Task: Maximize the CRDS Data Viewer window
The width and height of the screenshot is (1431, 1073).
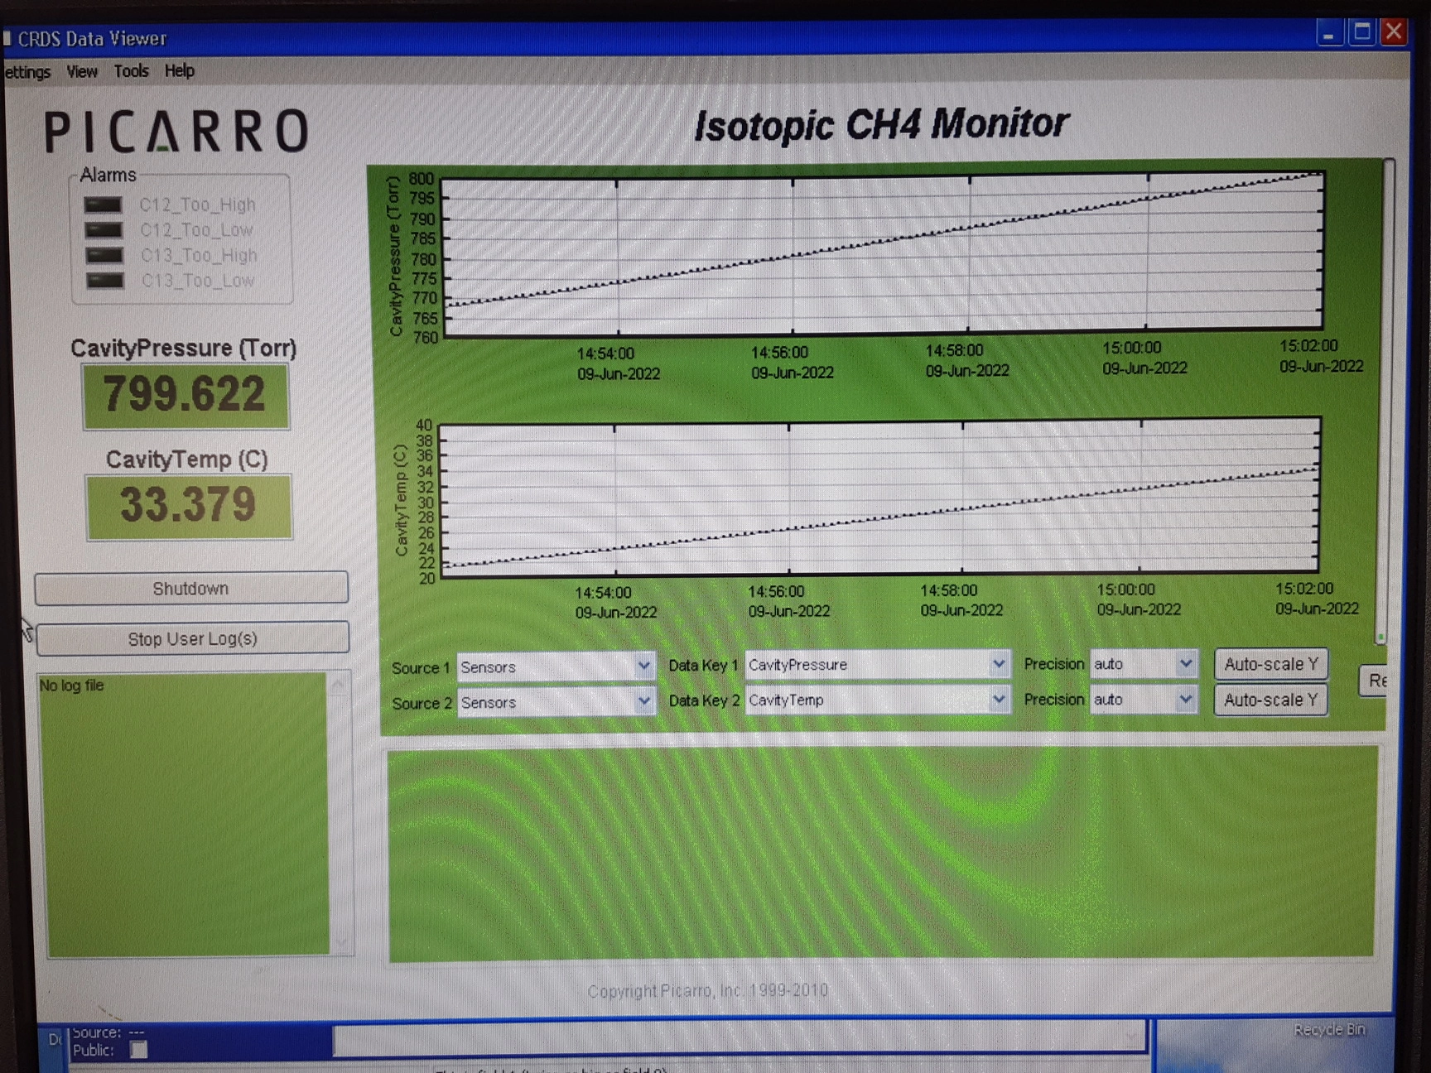Action: 1361,32
